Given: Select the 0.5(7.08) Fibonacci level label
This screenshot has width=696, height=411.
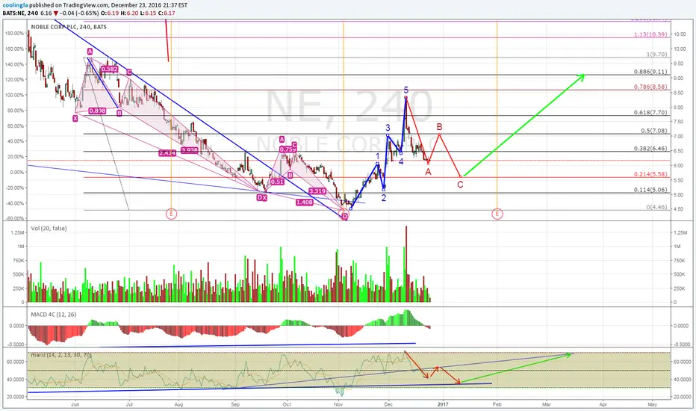Looking at the screenshot, I should coord(654,131).
